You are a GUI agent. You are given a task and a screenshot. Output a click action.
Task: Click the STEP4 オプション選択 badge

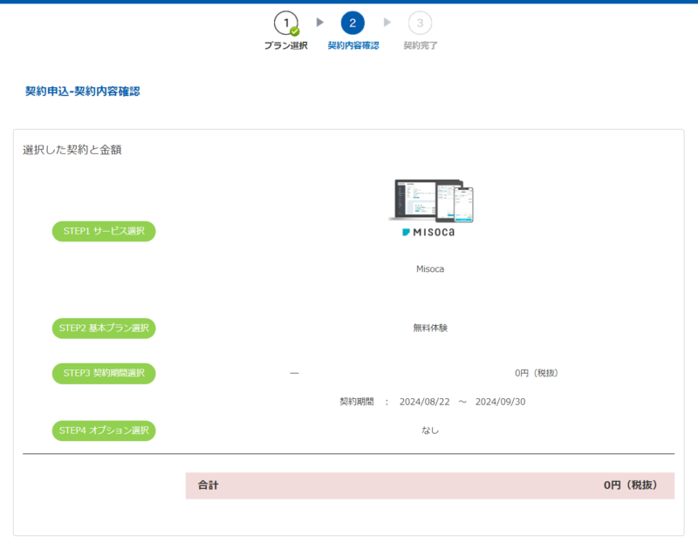click(x=104, y=430)
